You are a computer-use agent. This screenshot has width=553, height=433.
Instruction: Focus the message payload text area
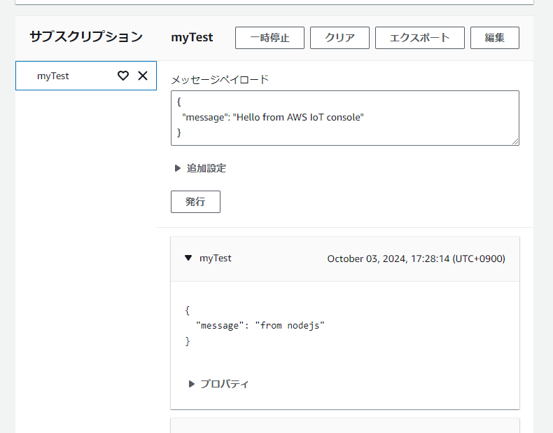pos(344,118)
